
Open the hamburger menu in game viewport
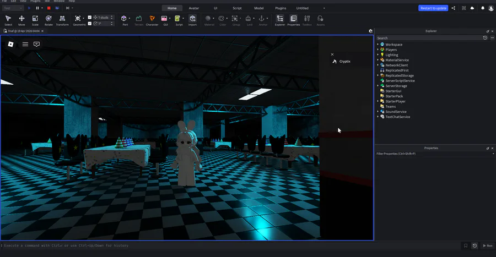[25, 44]
